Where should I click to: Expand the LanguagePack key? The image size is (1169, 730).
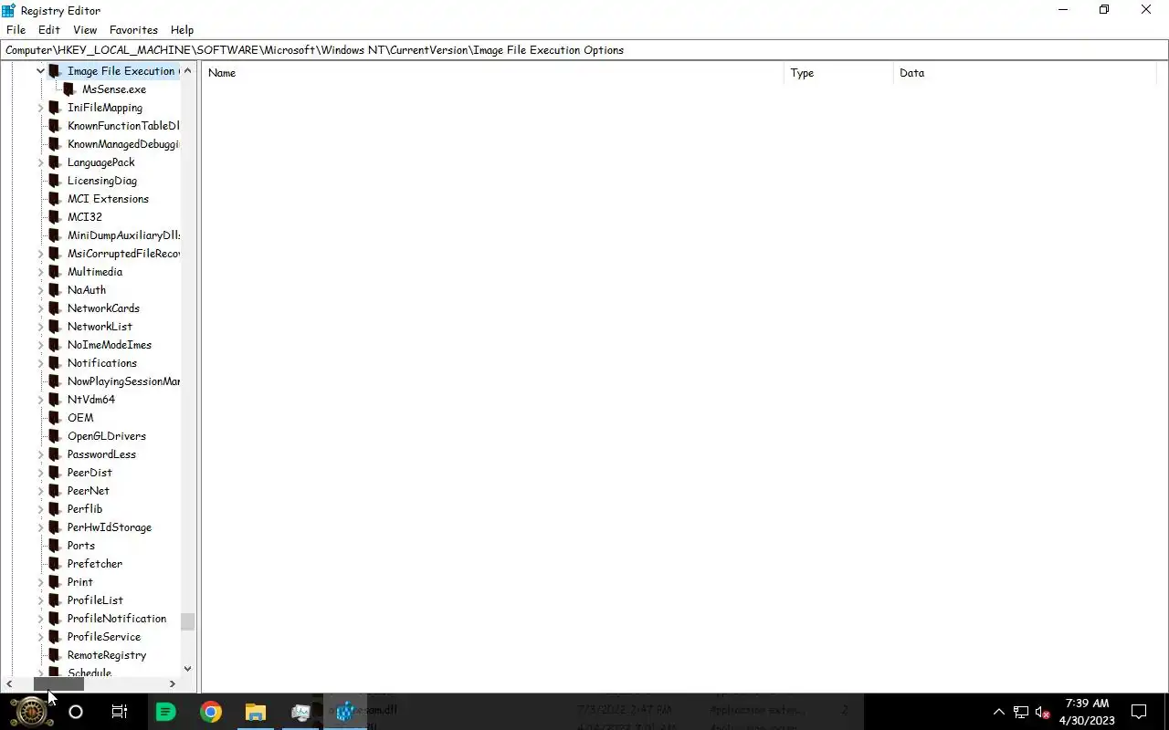40,162
